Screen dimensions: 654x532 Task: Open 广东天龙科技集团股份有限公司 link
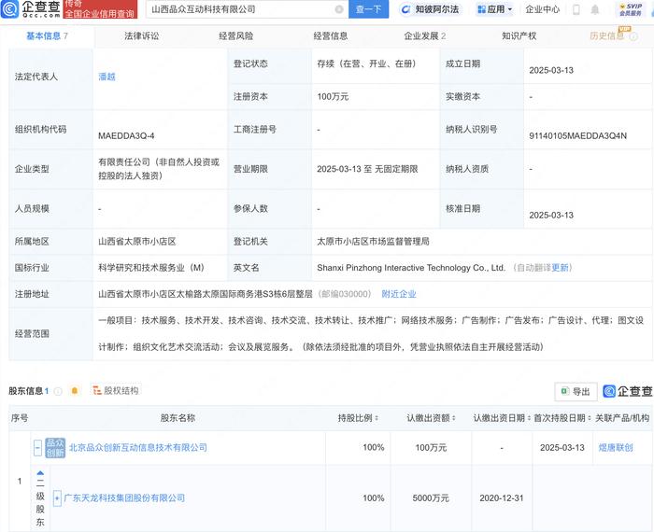click(124, 497)
